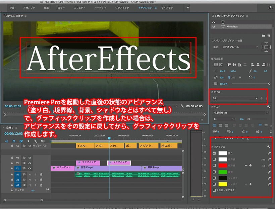Open white fill color swatch
This screenshot has height=209, width=275.
(x=223, y=153)
